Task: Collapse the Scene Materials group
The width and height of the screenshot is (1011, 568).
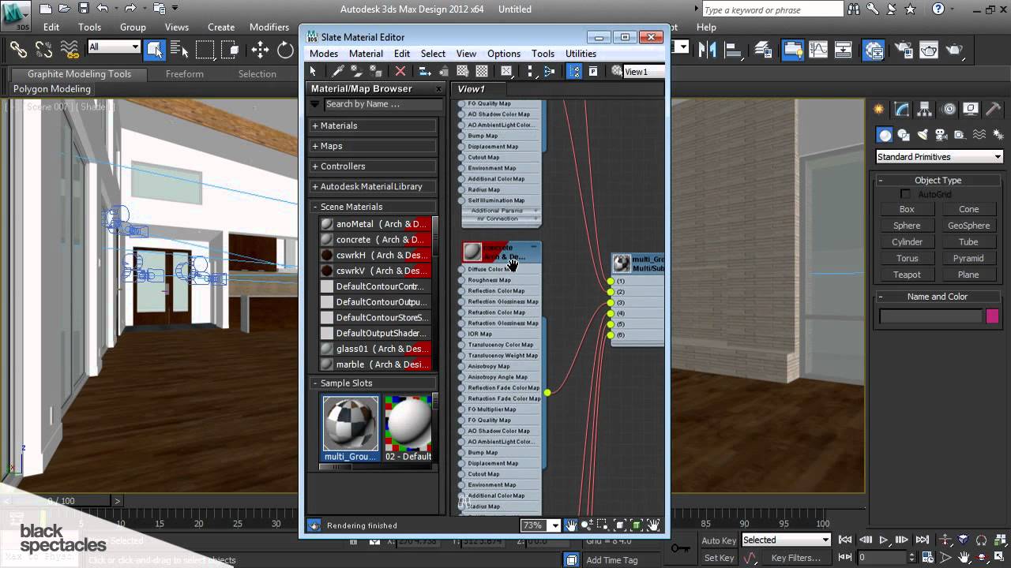Action: [373, 207]
